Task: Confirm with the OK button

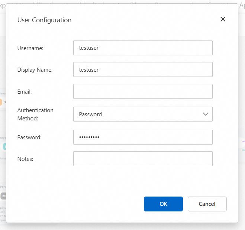Action: (x=163, y=204)
